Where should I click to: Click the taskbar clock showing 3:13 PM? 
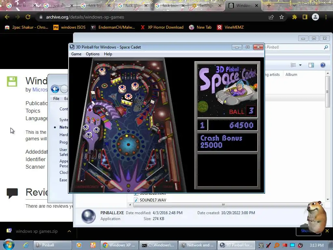pyautogui.click(x=316, y=245)
